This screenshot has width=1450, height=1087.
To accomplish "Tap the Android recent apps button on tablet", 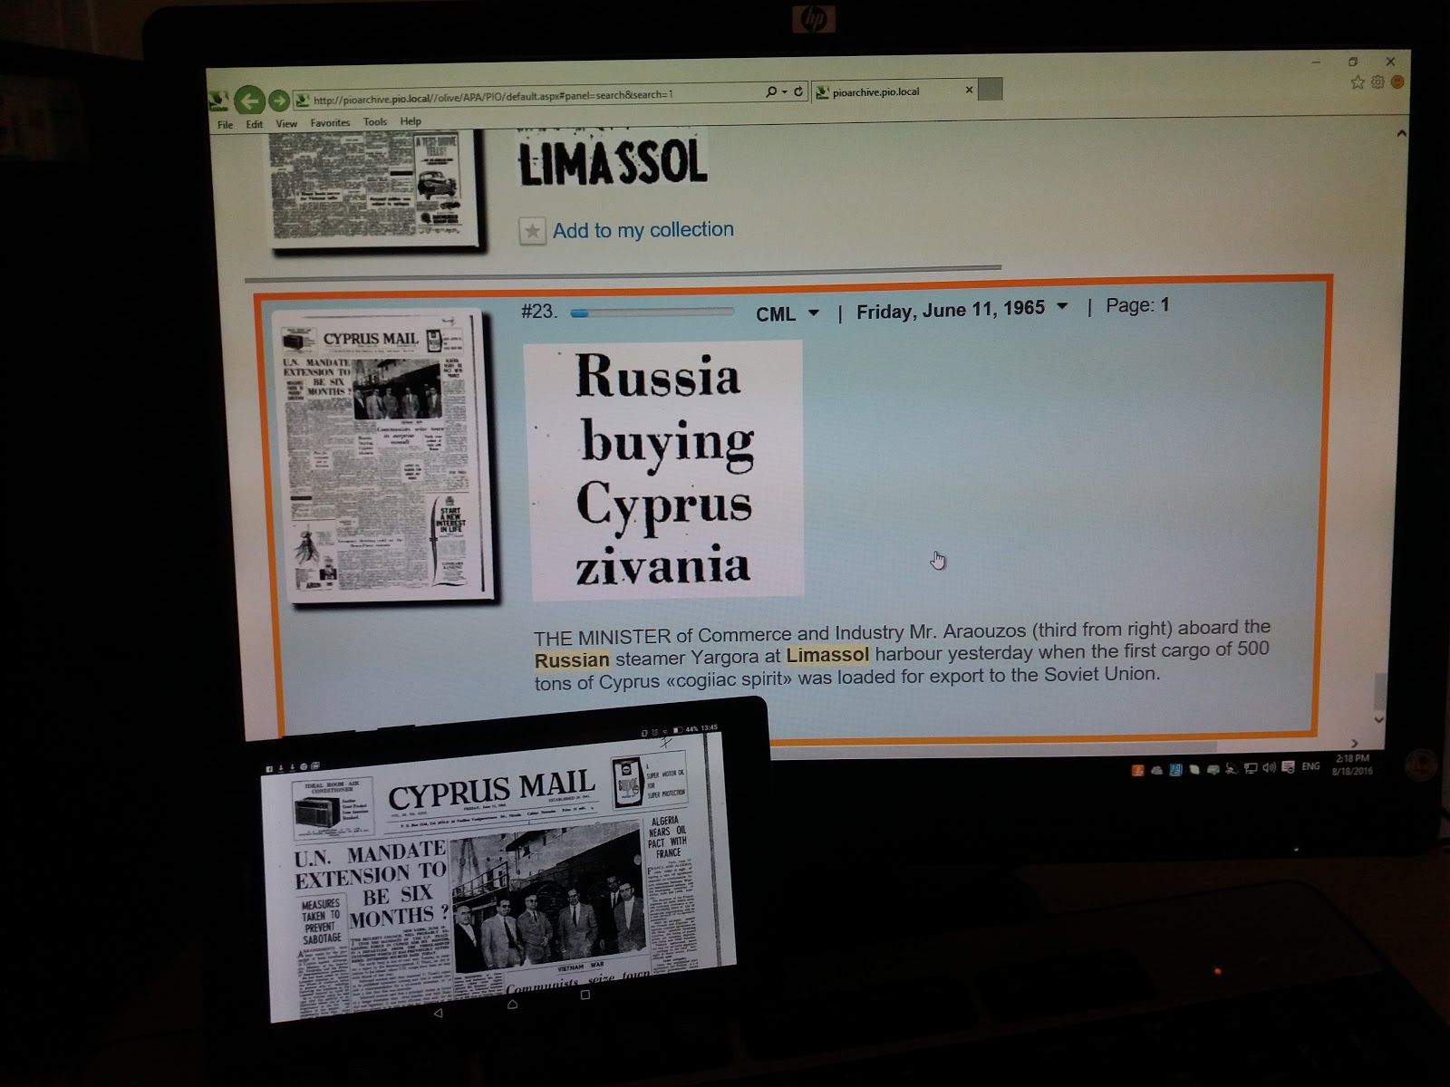I will [585, 995].
